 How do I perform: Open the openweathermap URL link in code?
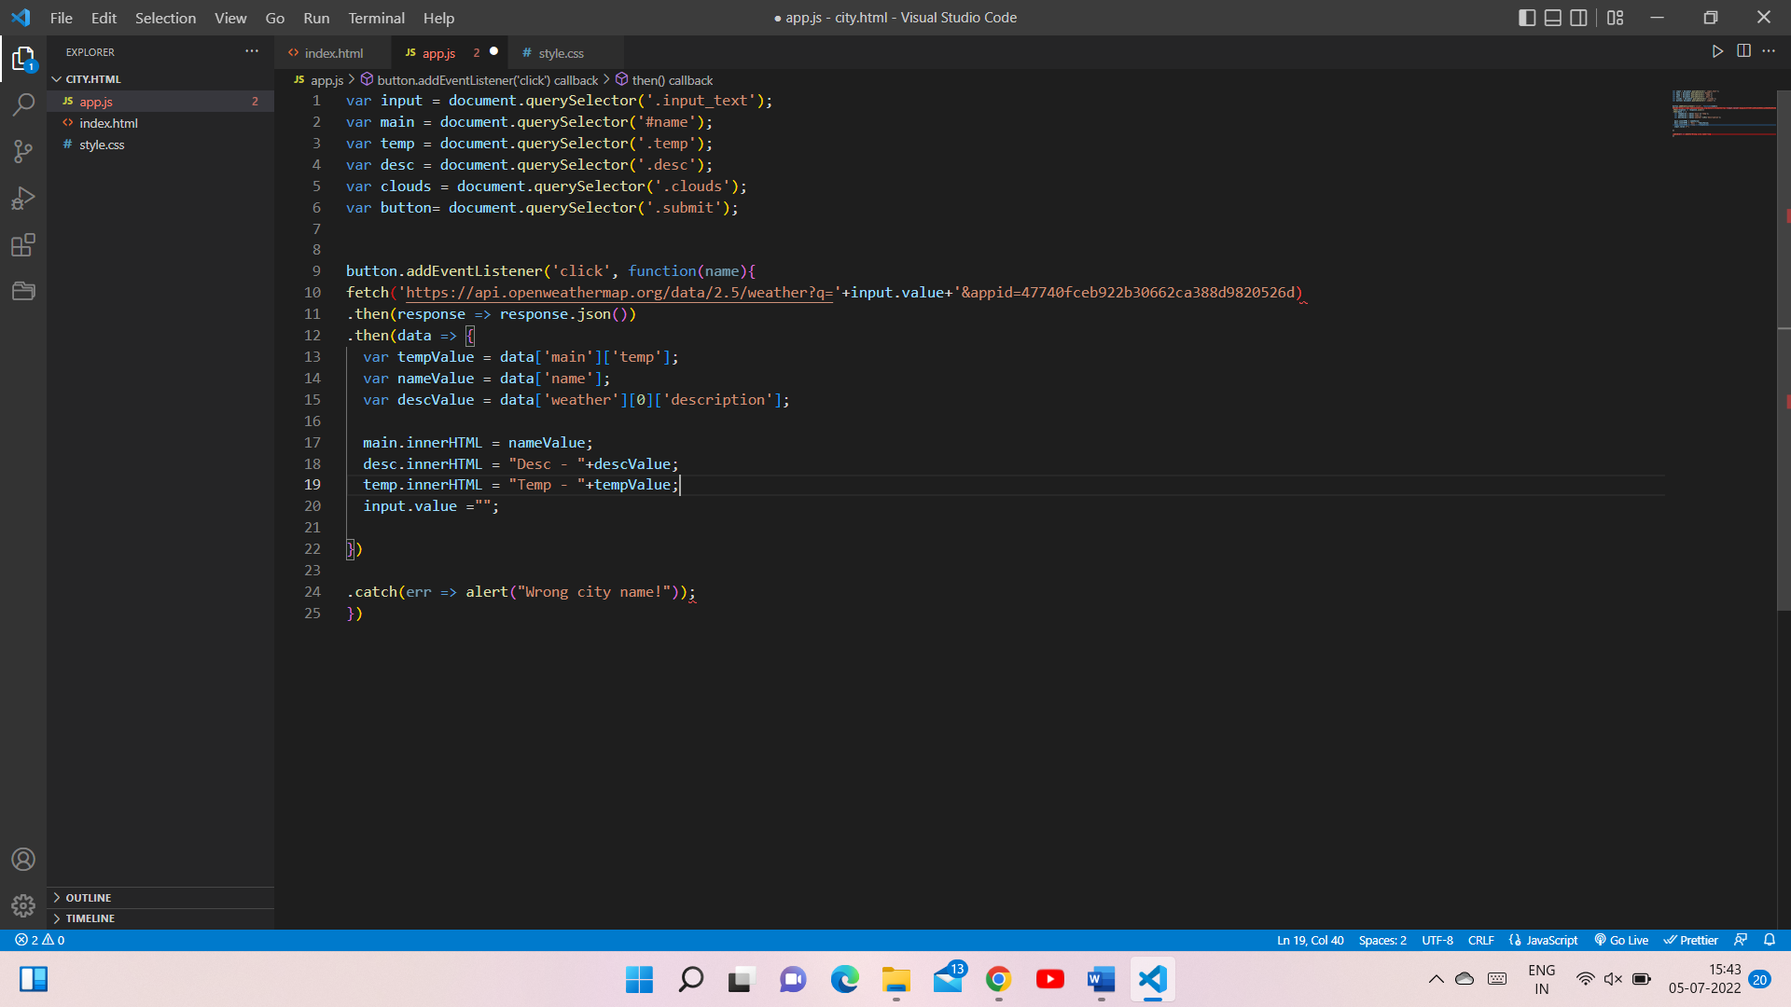click(618, 293)
